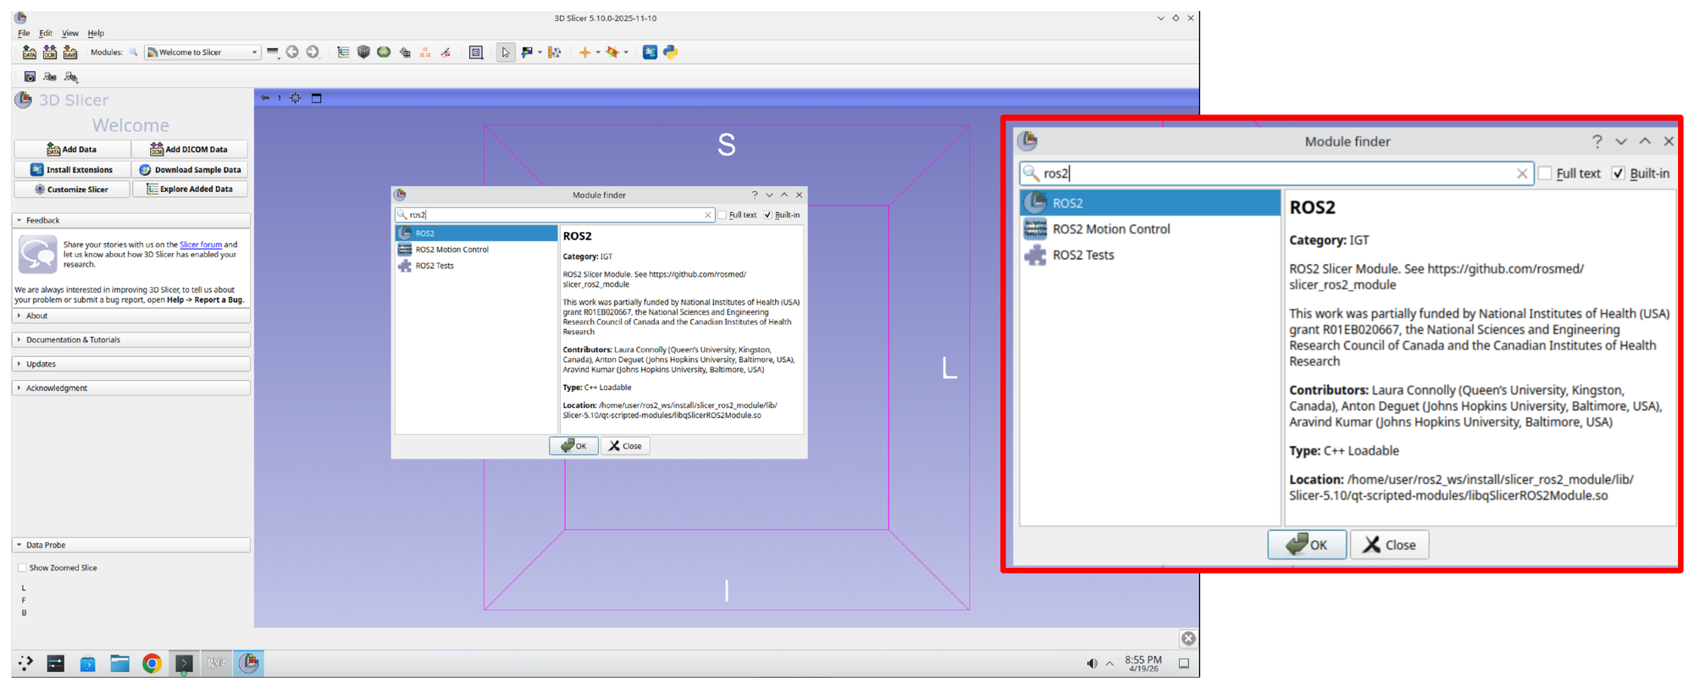The image size is (1694, 688).
Task: Expand the Documentation & Tutorials section
Action: (131, 339)
